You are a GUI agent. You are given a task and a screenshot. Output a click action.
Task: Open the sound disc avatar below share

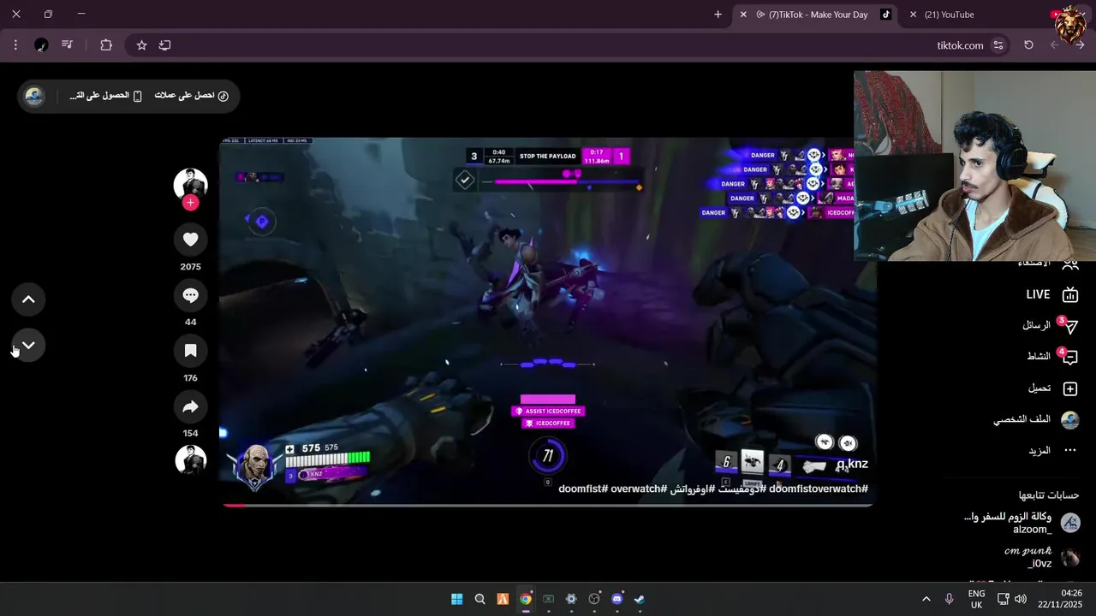coord(190,460)
